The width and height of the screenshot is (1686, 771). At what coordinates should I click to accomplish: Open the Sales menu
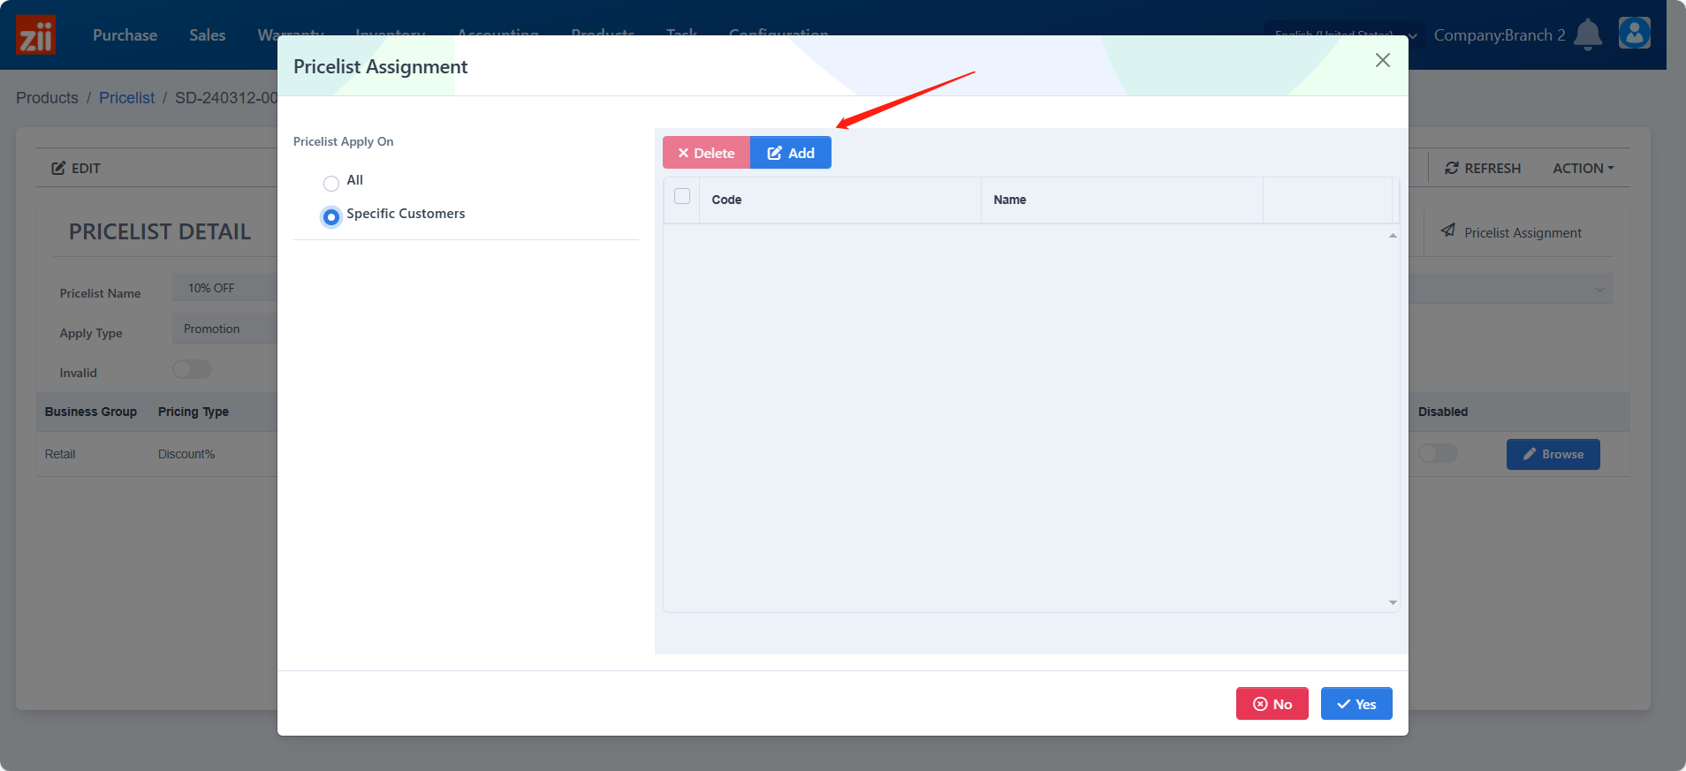pyautogui.click(x=207, y=35)
